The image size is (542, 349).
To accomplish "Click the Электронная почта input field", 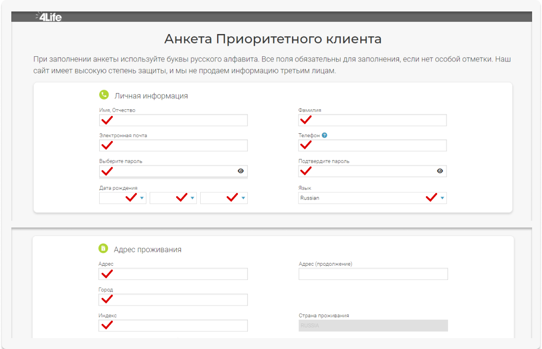I will (x=179, y=146).
